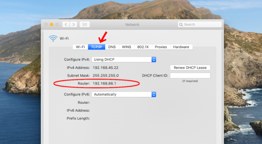Open the Configure IPv4 dropdown
Viewport: 262px width, 144px height.
(x=124, y=59)
